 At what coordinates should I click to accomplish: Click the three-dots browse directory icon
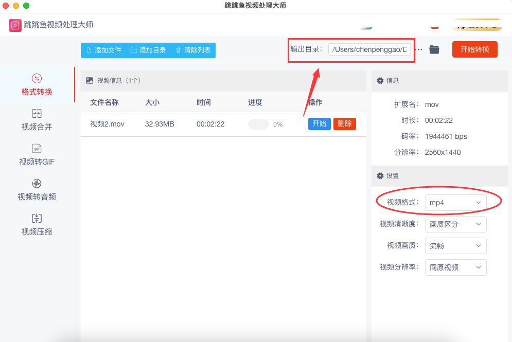tap(418, 49)
